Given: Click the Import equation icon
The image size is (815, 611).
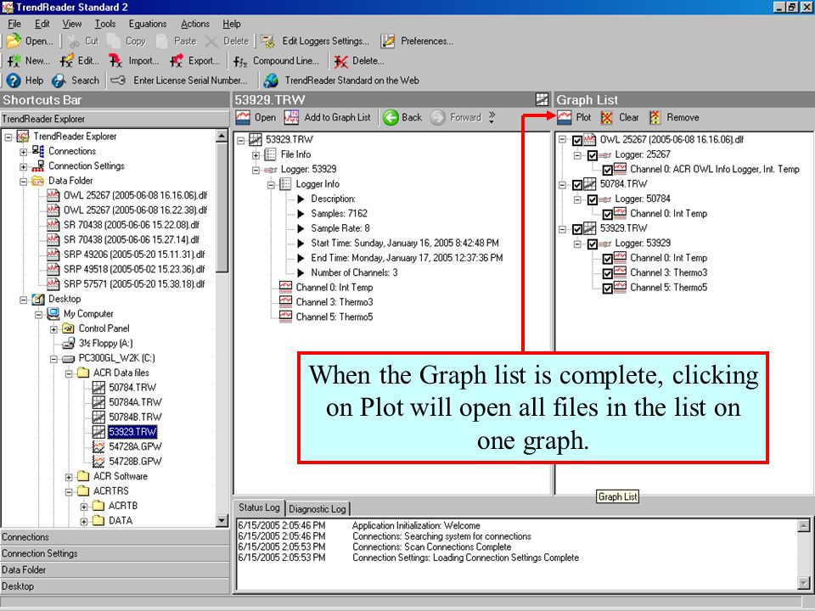Looking at the screenshot, I should tap(116, 61).
